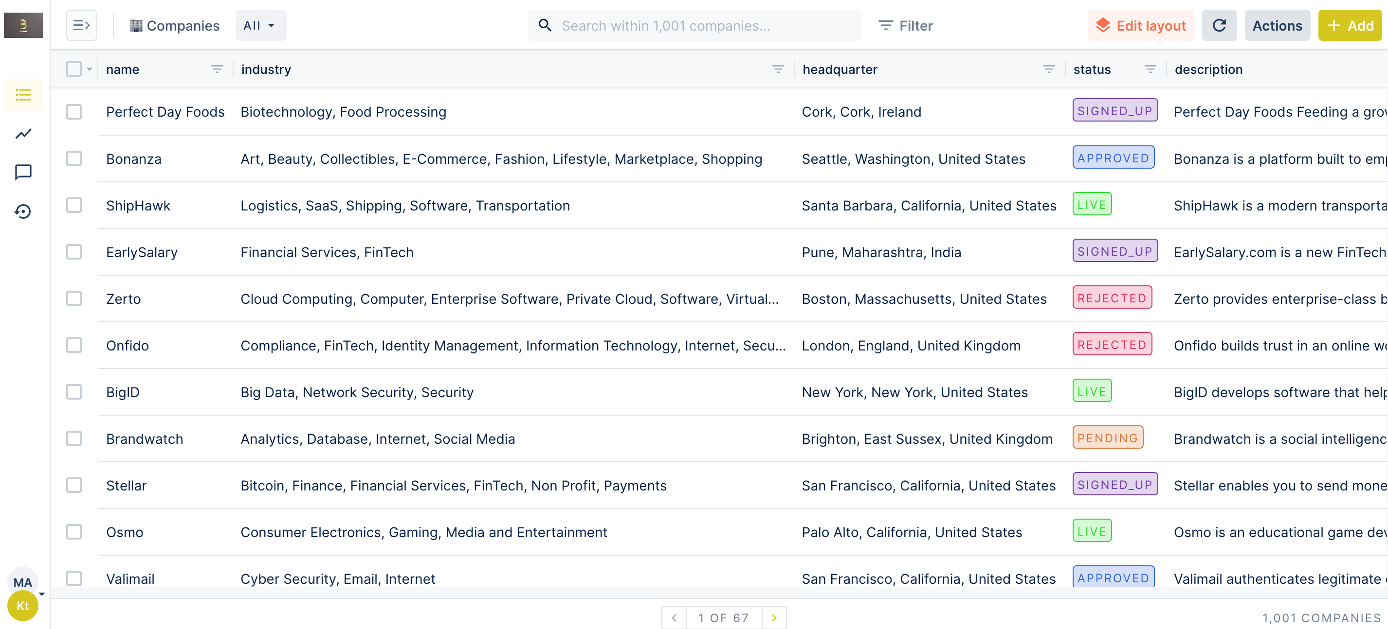Sort by the industry column header
The width and height of the screenshot is (1388, 629).
coord(266,70)
